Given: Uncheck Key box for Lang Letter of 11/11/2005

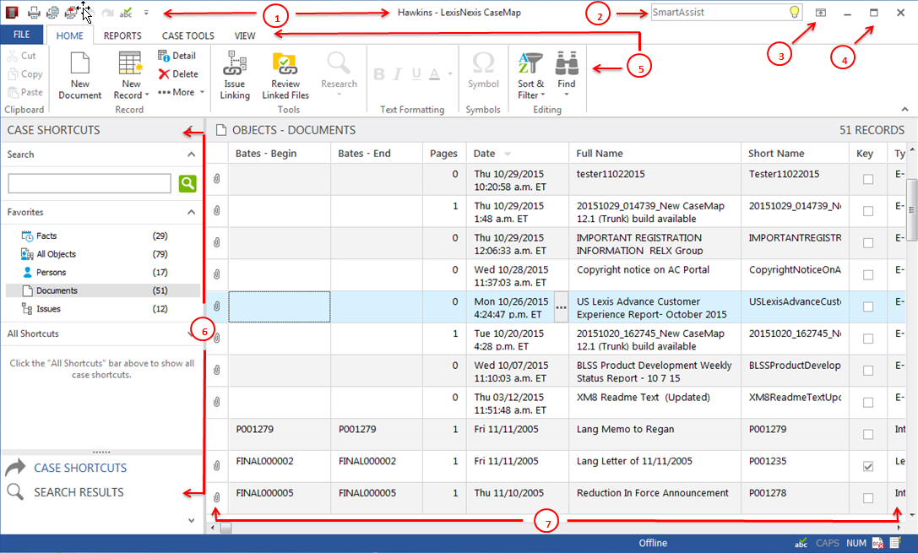Looking at the screenshot, I should pos(867,466).
